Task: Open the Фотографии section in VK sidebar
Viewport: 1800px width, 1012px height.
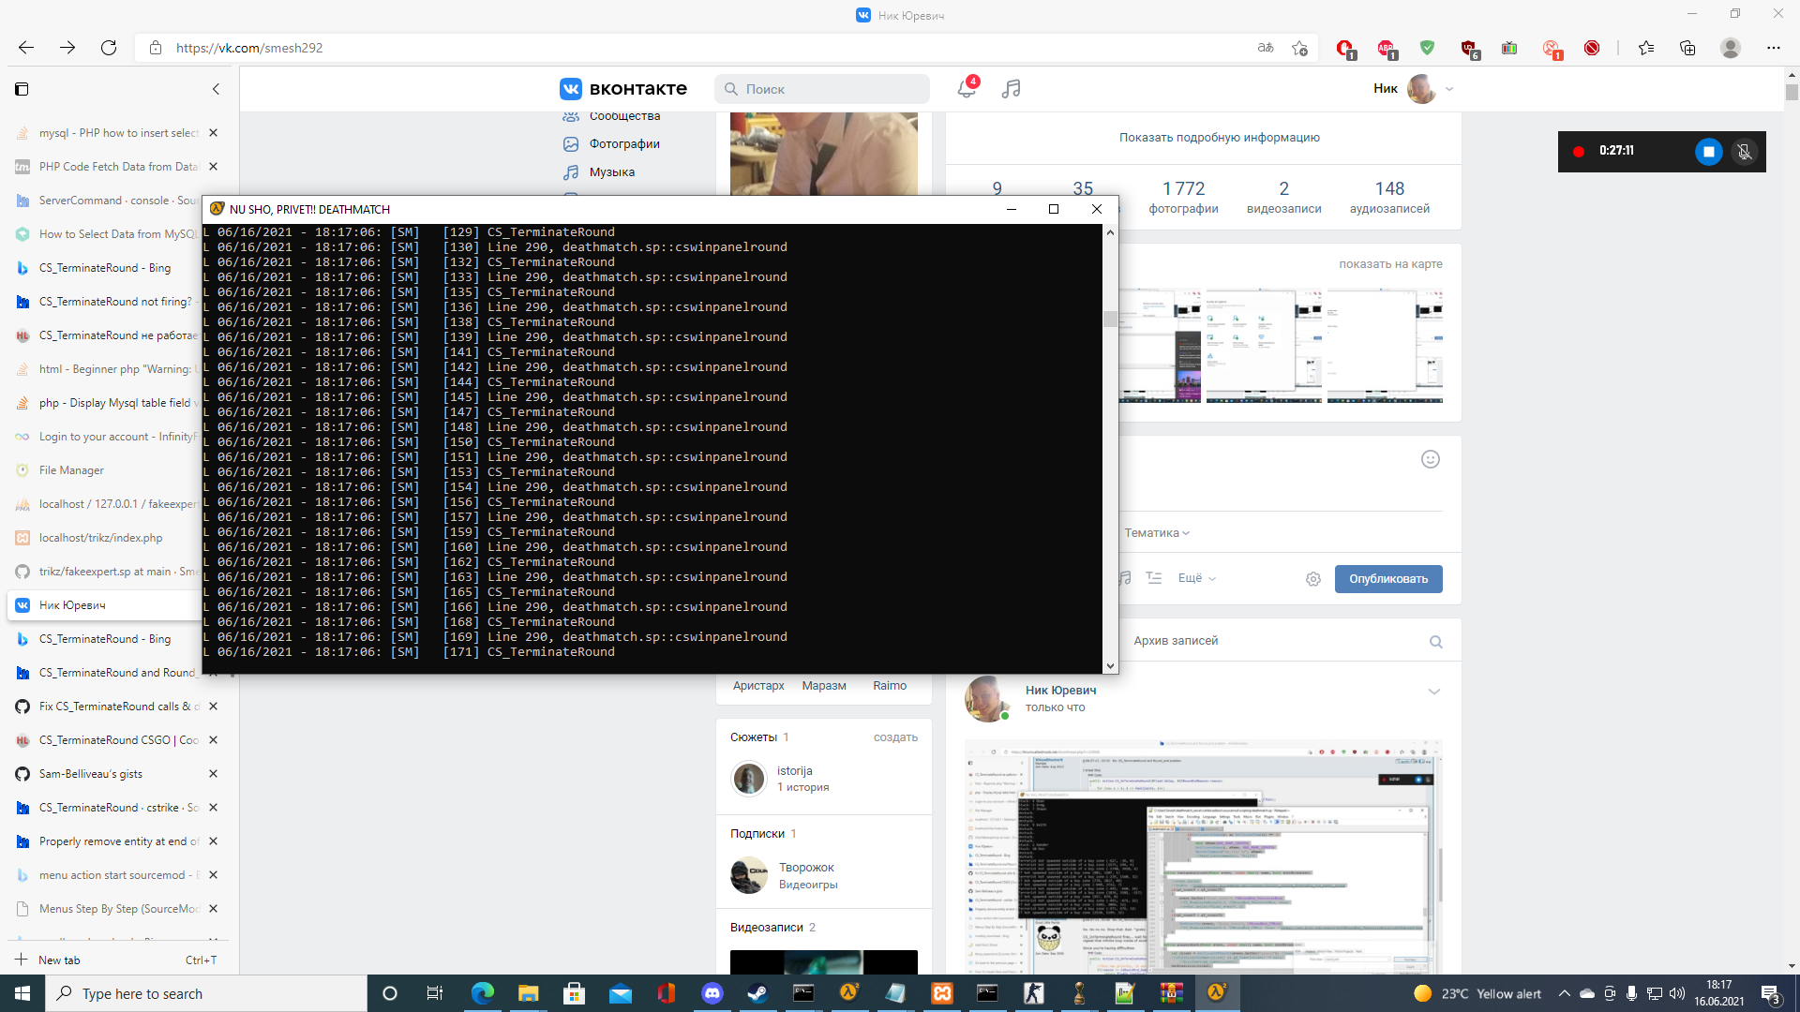Action: coord(623,143)
